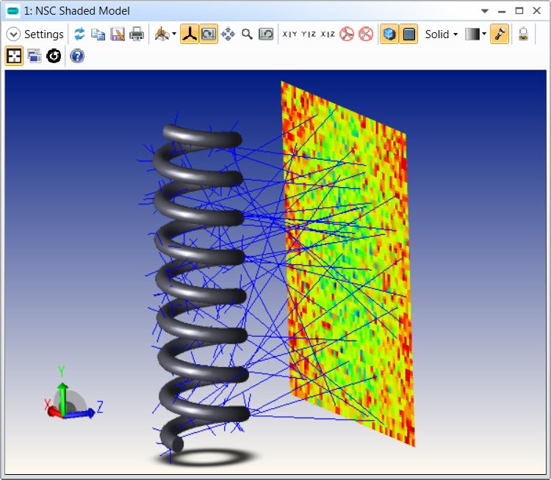The height and width of the screenshot is (480, 551).
Task: Toggle the blue cube shaded rendering
Action: [x=389, y=34]
